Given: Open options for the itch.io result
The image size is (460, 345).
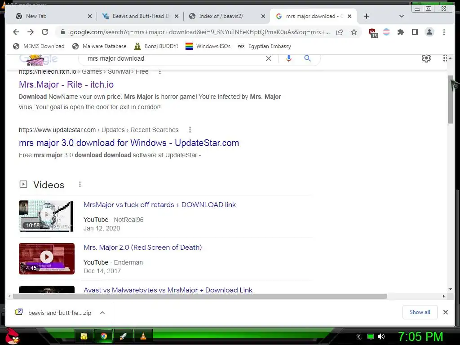Looking at the screenshot, I should pos(160,72).
